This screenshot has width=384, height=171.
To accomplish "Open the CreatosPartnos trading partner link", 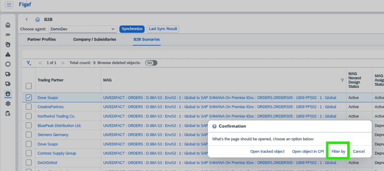I will click(x=50, y=107).
